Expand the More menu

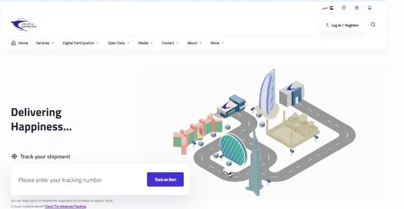[217, 43]
